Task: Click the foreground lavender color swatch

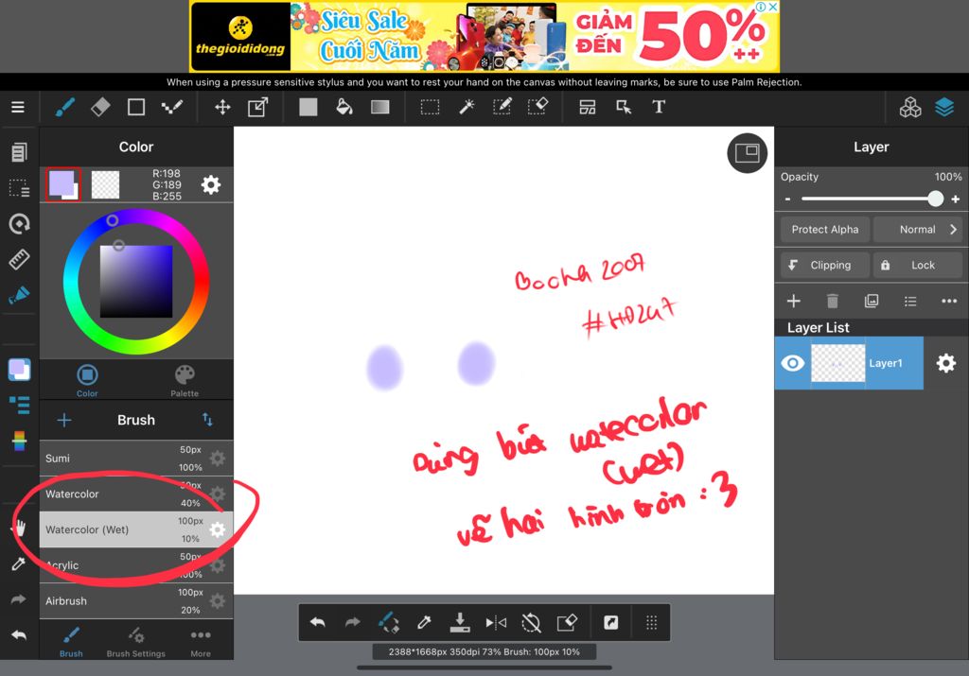Action: pyautogui.click(x=63, y=184)
